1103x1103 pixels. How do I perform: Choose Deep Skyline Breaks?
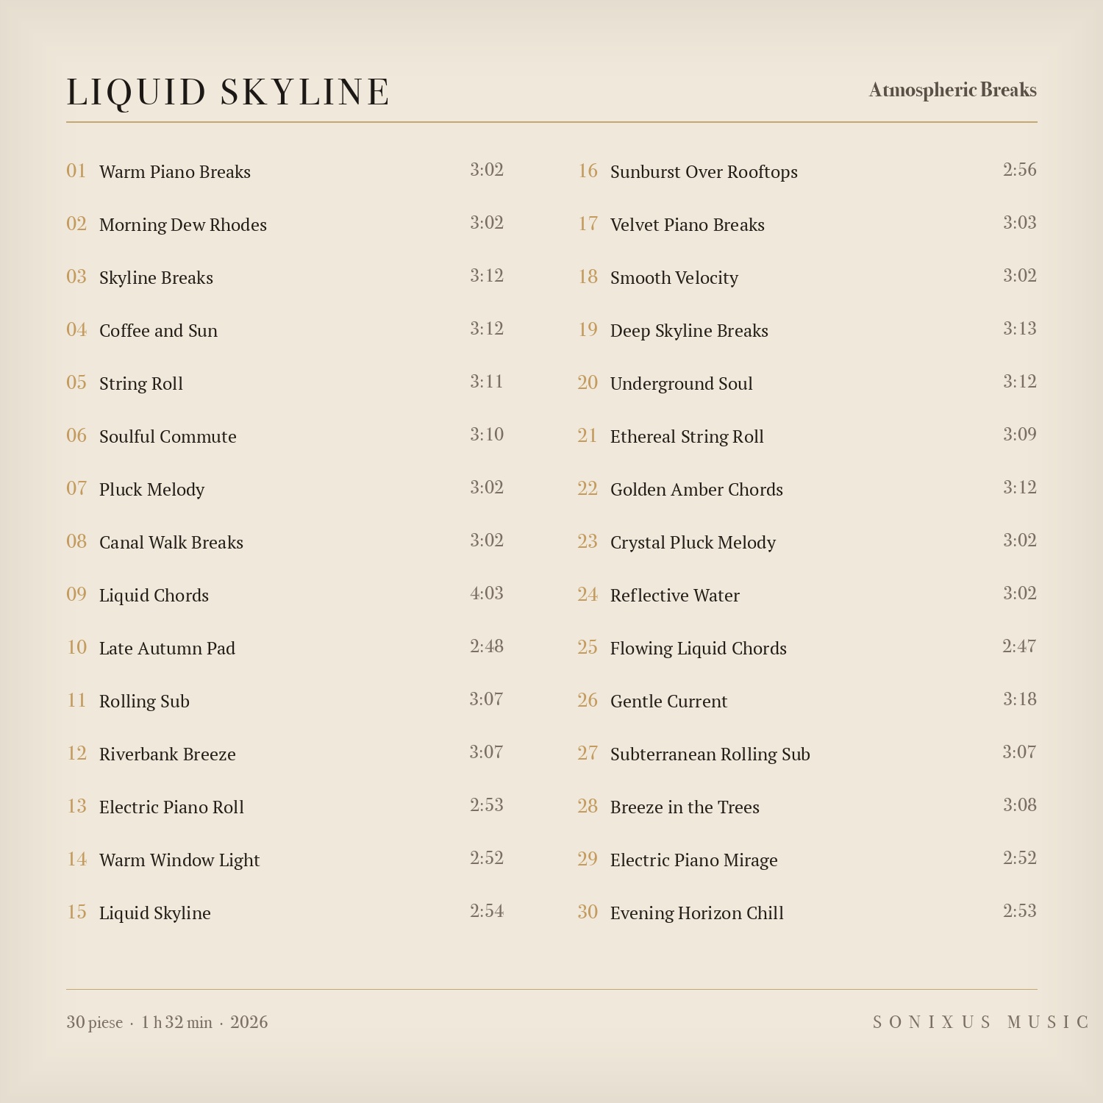[807, 329]
